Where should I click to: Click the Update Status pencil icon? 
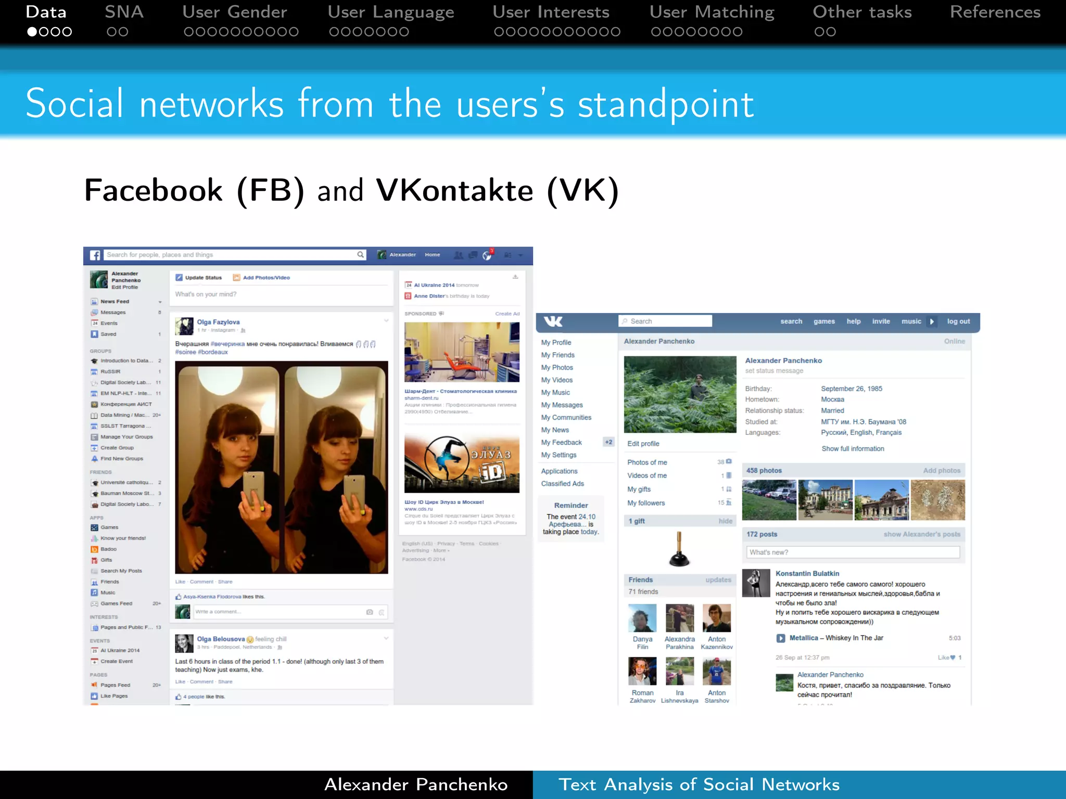[x=179, y=277]
